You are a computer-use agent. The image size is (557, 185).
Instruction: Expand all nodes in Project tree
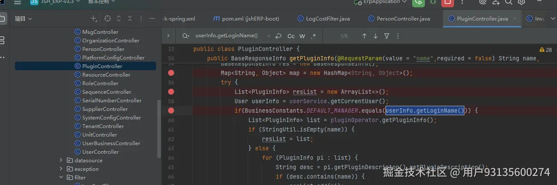119,18
